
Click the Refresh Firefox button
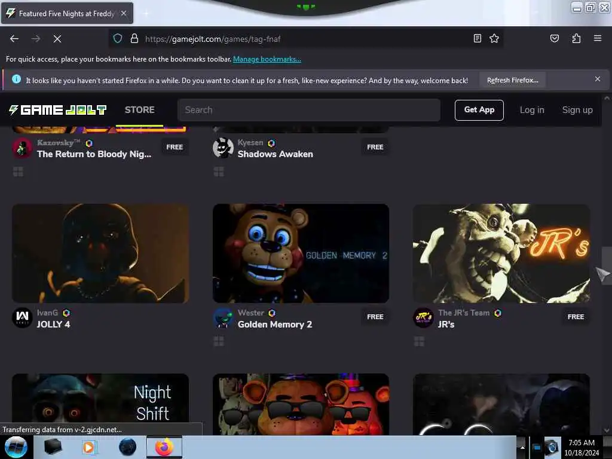512,80
